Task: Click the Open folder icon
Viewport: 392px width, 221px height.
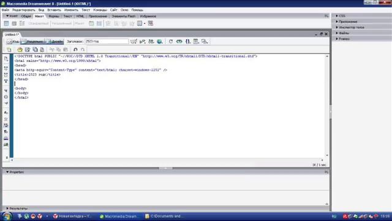Action: coord(20,50)
